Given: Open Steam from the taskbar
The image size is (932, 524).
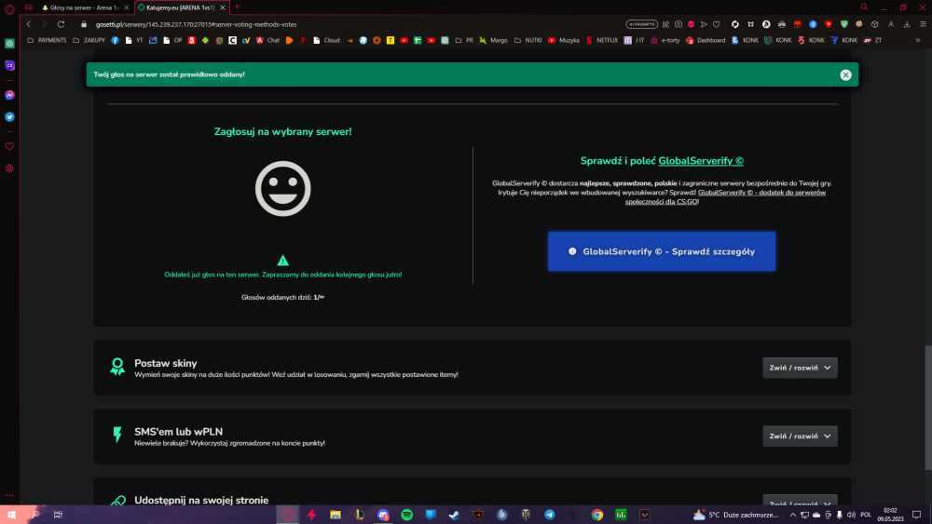Looking at the screenshot, I should 455,515.
